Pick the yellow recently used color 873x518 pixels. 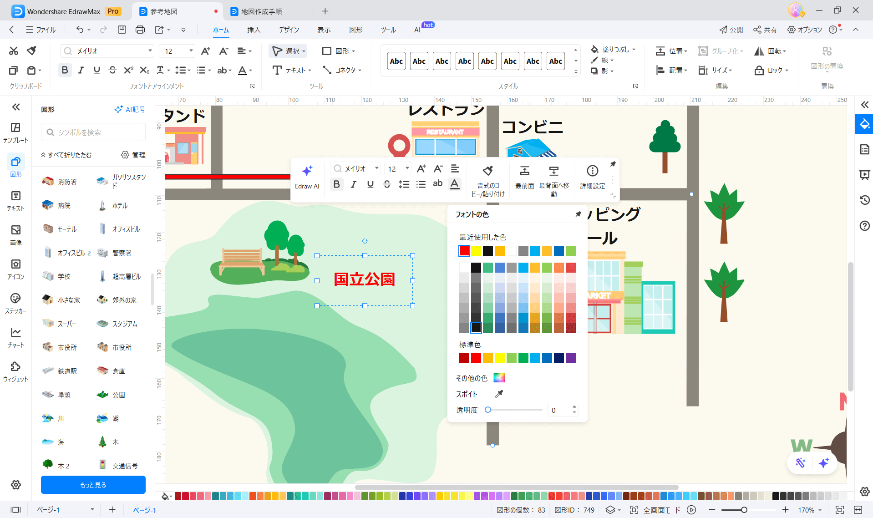[476, 251]
